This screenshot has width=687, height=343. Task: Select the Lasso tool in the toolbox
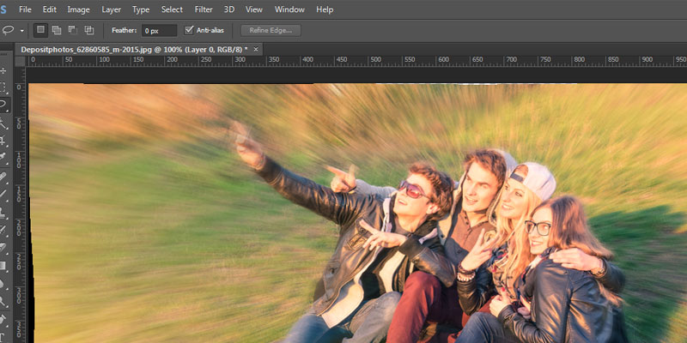pyautogui.click(x=3, y=105)
